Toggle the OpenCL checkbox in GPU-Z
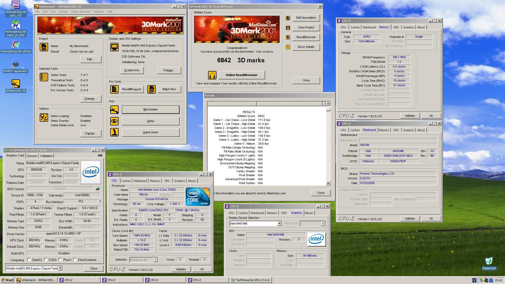The height and width of the screenshot is (284, 505). click(29, 260)
